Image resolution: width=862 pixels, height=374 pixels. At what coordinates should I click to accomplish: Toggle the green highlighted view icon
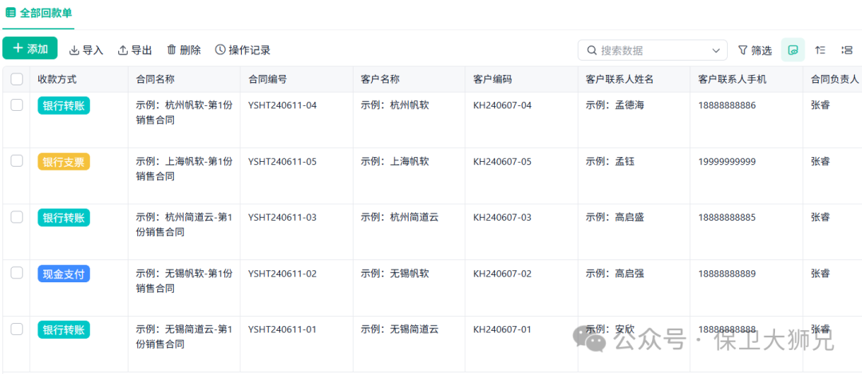[x=793, y=50]
